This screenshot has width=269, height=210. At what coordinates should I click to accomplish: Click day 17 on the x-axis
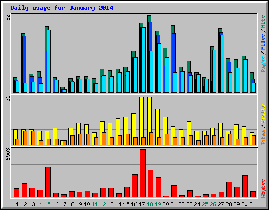click(x=142, y=204)
